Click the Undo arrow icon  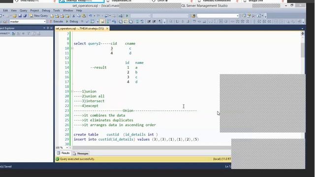[91, 16]
